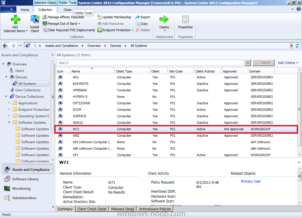Go back with the navigation arrow
Viewport: 302px width, 218px height.
pos(5,46)
